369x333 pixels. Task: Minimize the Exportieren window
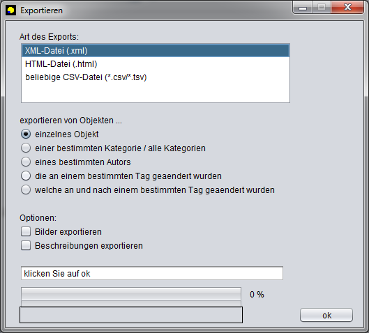[x=303, y=8]
